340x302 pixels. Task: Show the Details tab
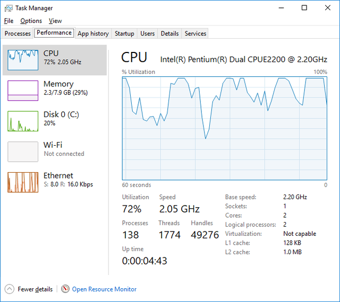(x=170, y=33)
